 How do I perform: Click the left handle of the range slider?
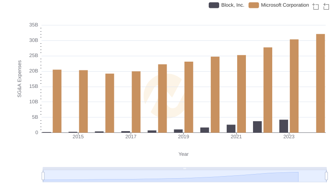43,176
